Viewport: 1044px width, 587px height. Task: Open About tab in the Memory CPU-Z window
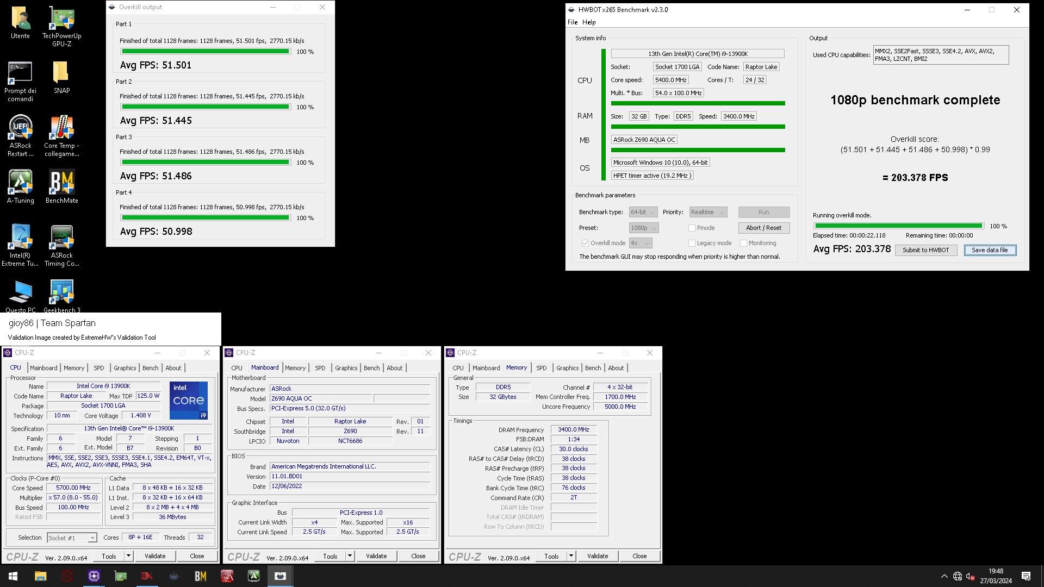[616, 368]
